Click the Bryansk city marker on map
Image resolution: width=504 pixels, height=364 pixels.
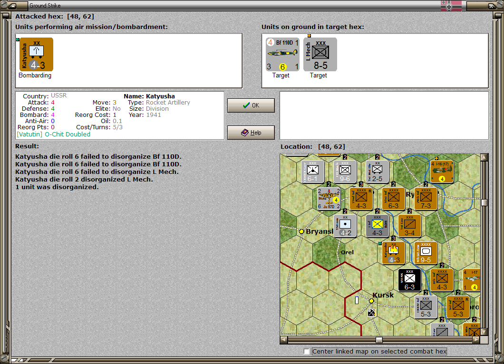[301, 231]
